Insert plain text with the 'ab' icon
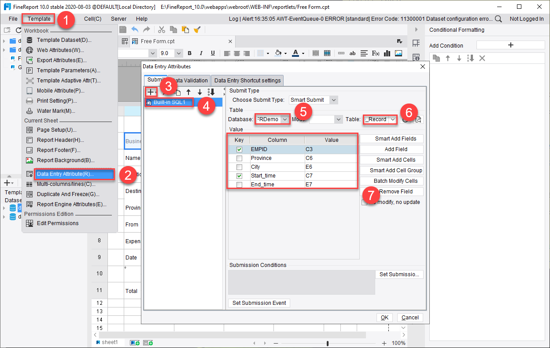 click(x=352, y=53)
